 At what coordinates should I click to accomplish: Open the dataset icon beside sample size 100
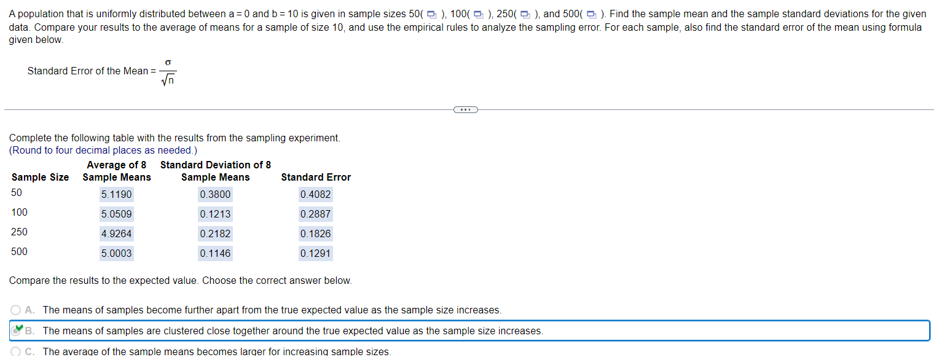tap(479, 14)
